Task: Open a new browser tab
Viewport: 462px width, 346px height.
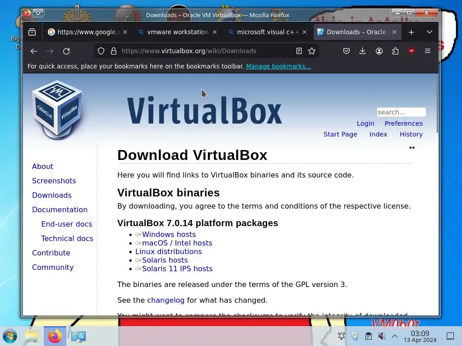Action: click(411, 32)
